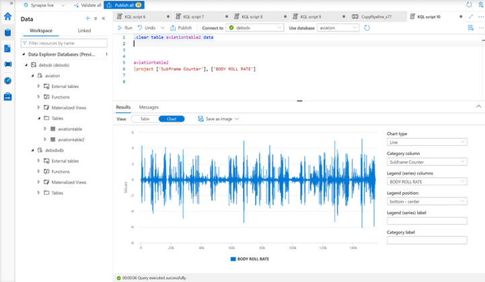The width and height of the screenshot is (485, 282).
Task: Open the Legend position dropdown
Action: [x=427, y=201]
